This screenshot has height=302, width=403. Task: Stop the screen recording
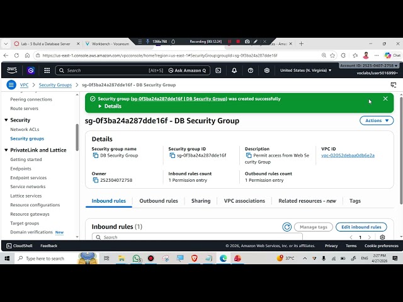[x=238, y=42]
